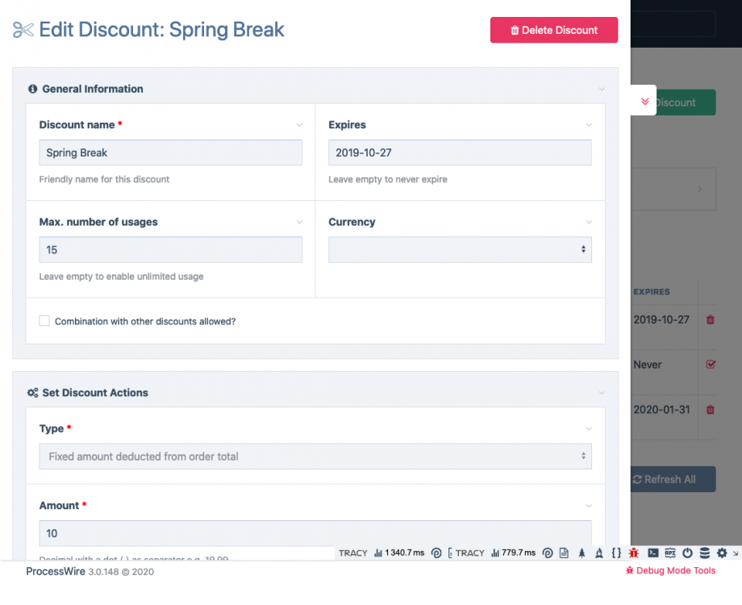Delete the discount expiring 2020-01-31 via its trash icon

point(709,410)
